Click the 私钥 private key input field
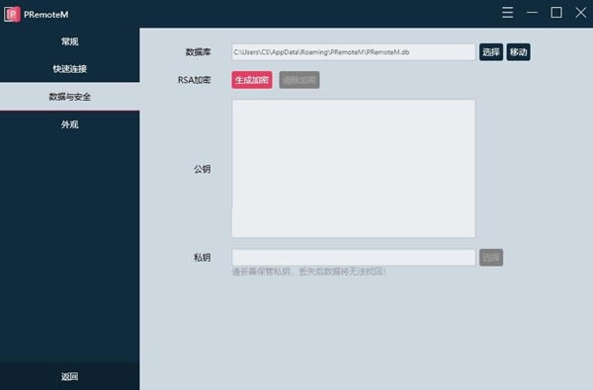593x390 pixels. 353,258
